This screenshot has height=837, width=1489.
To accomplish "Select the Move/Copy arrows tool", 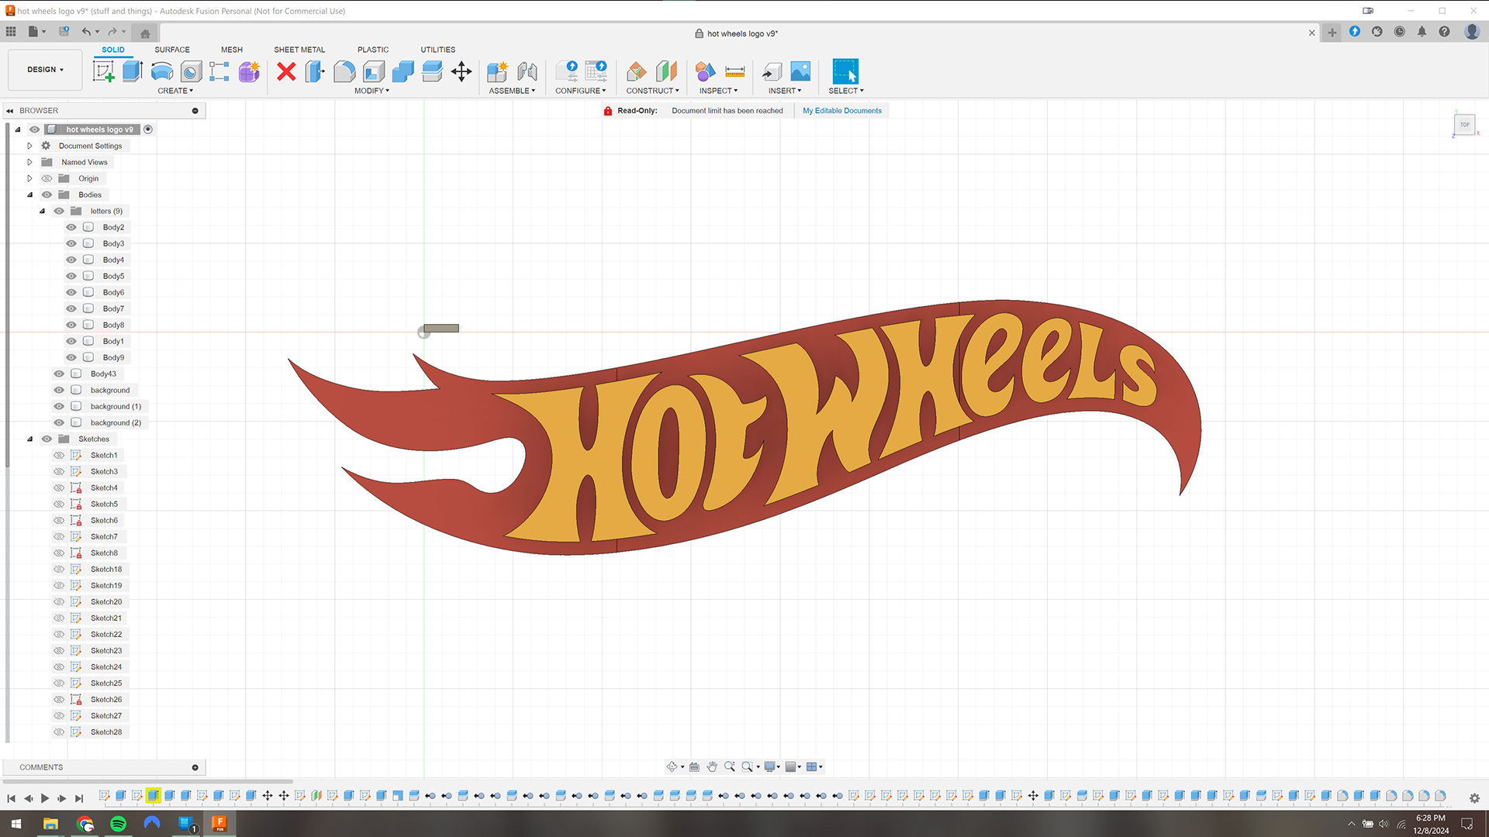I will 461,71.
